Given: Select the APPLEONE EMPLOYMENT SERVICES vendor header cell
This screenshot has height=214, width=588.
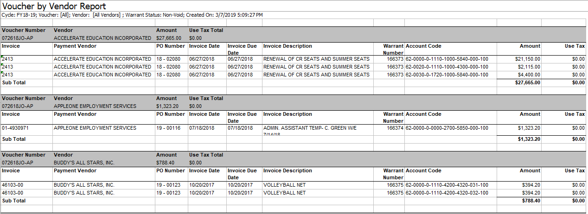Looking at the screenshot, I should (x=95, y=106).
